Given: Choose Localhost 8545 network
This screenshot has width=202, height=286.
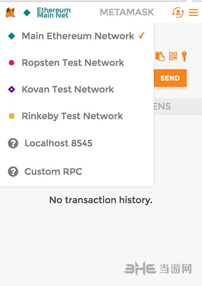Looking at the screenshot, I should (x=77, y=144).
